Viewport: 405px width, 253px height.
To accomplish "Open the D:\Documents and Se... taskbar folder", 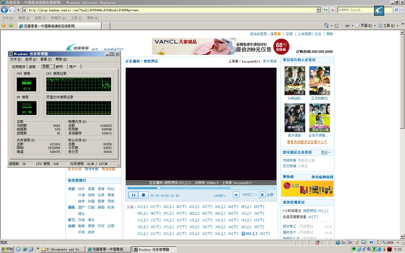I will pos(63,249).
